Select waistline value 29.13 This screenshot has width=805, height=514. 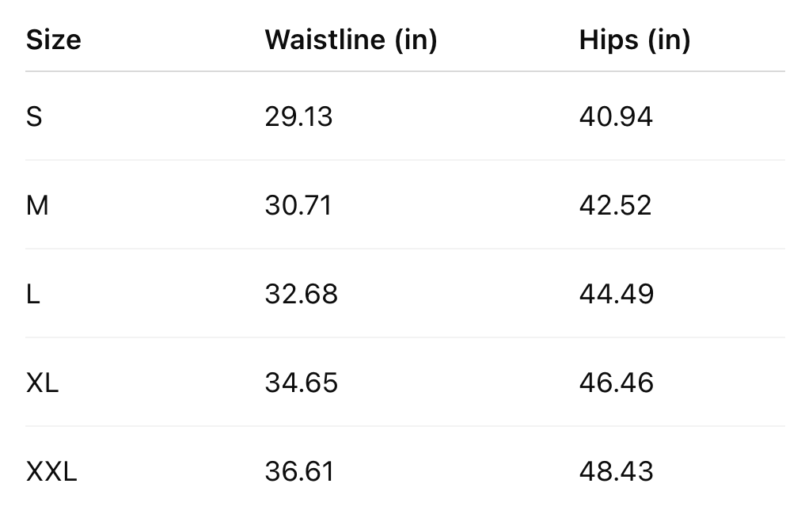tap(299, 116)
